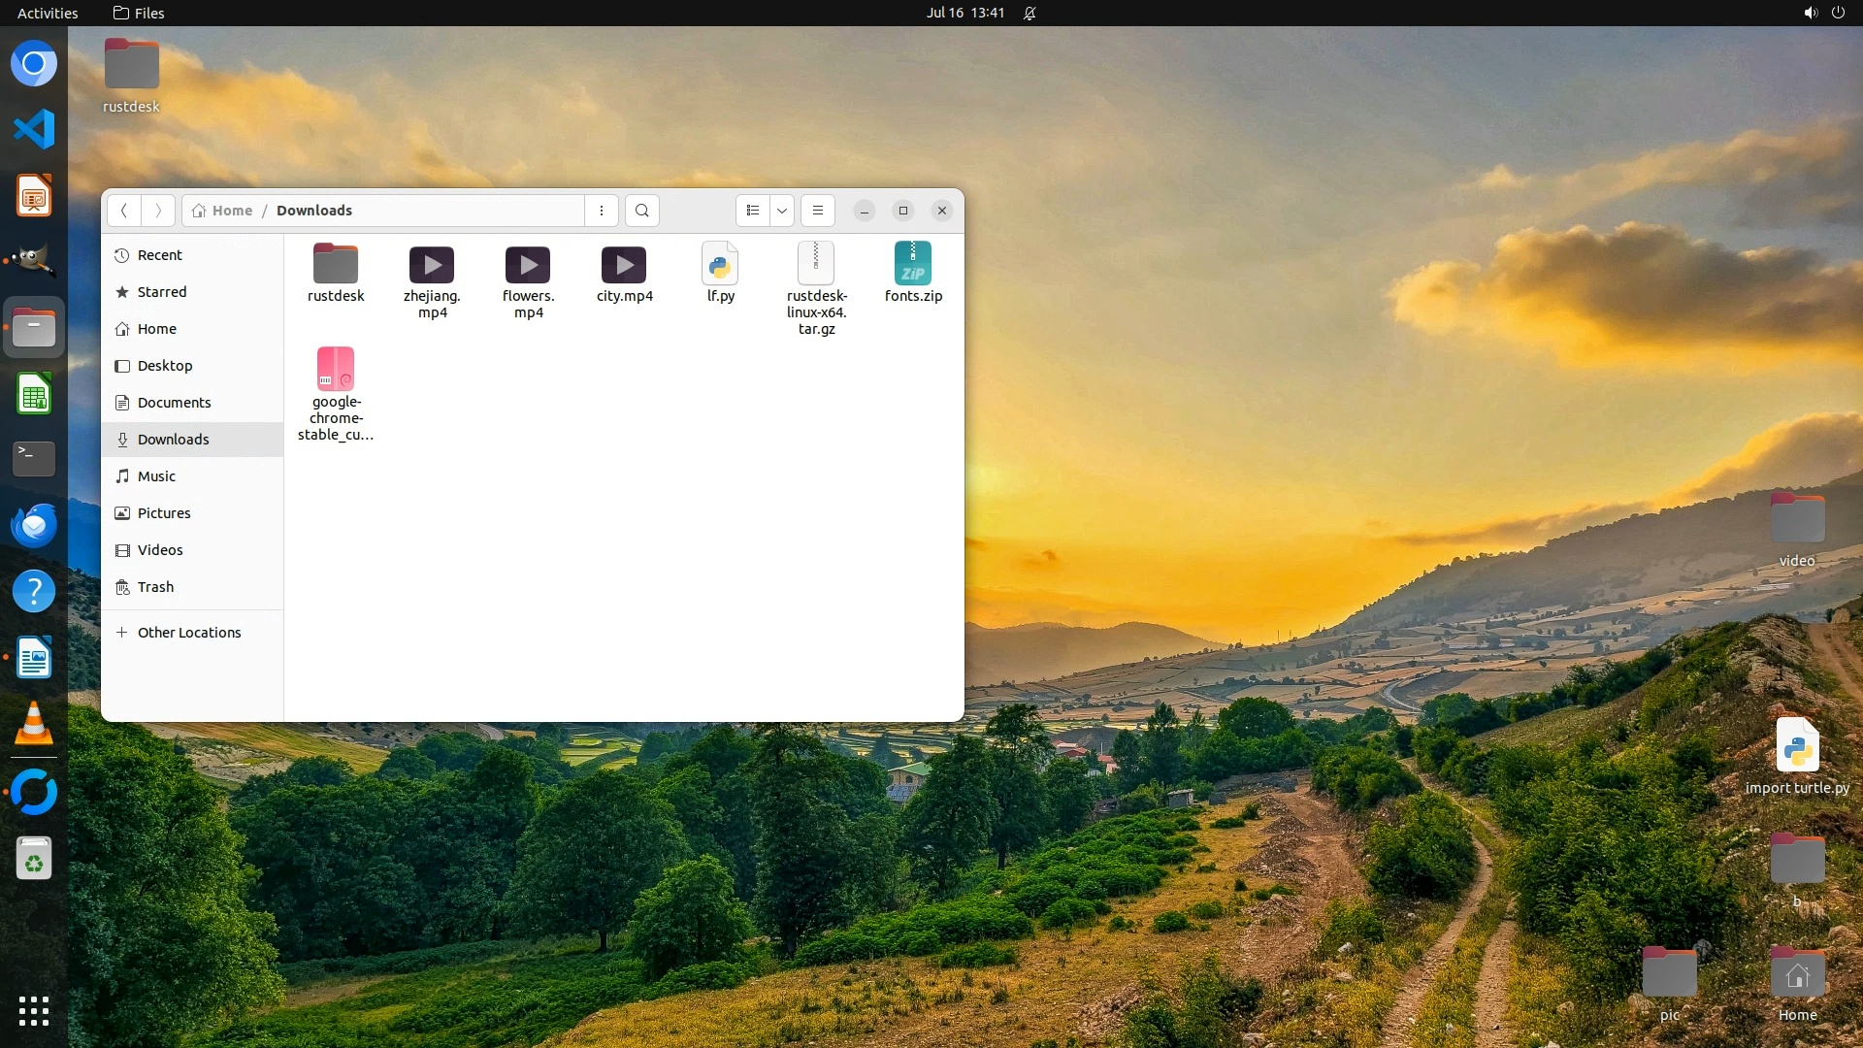Open the hamburger main menu
Screen dimensions: 1863x1048
818,211
